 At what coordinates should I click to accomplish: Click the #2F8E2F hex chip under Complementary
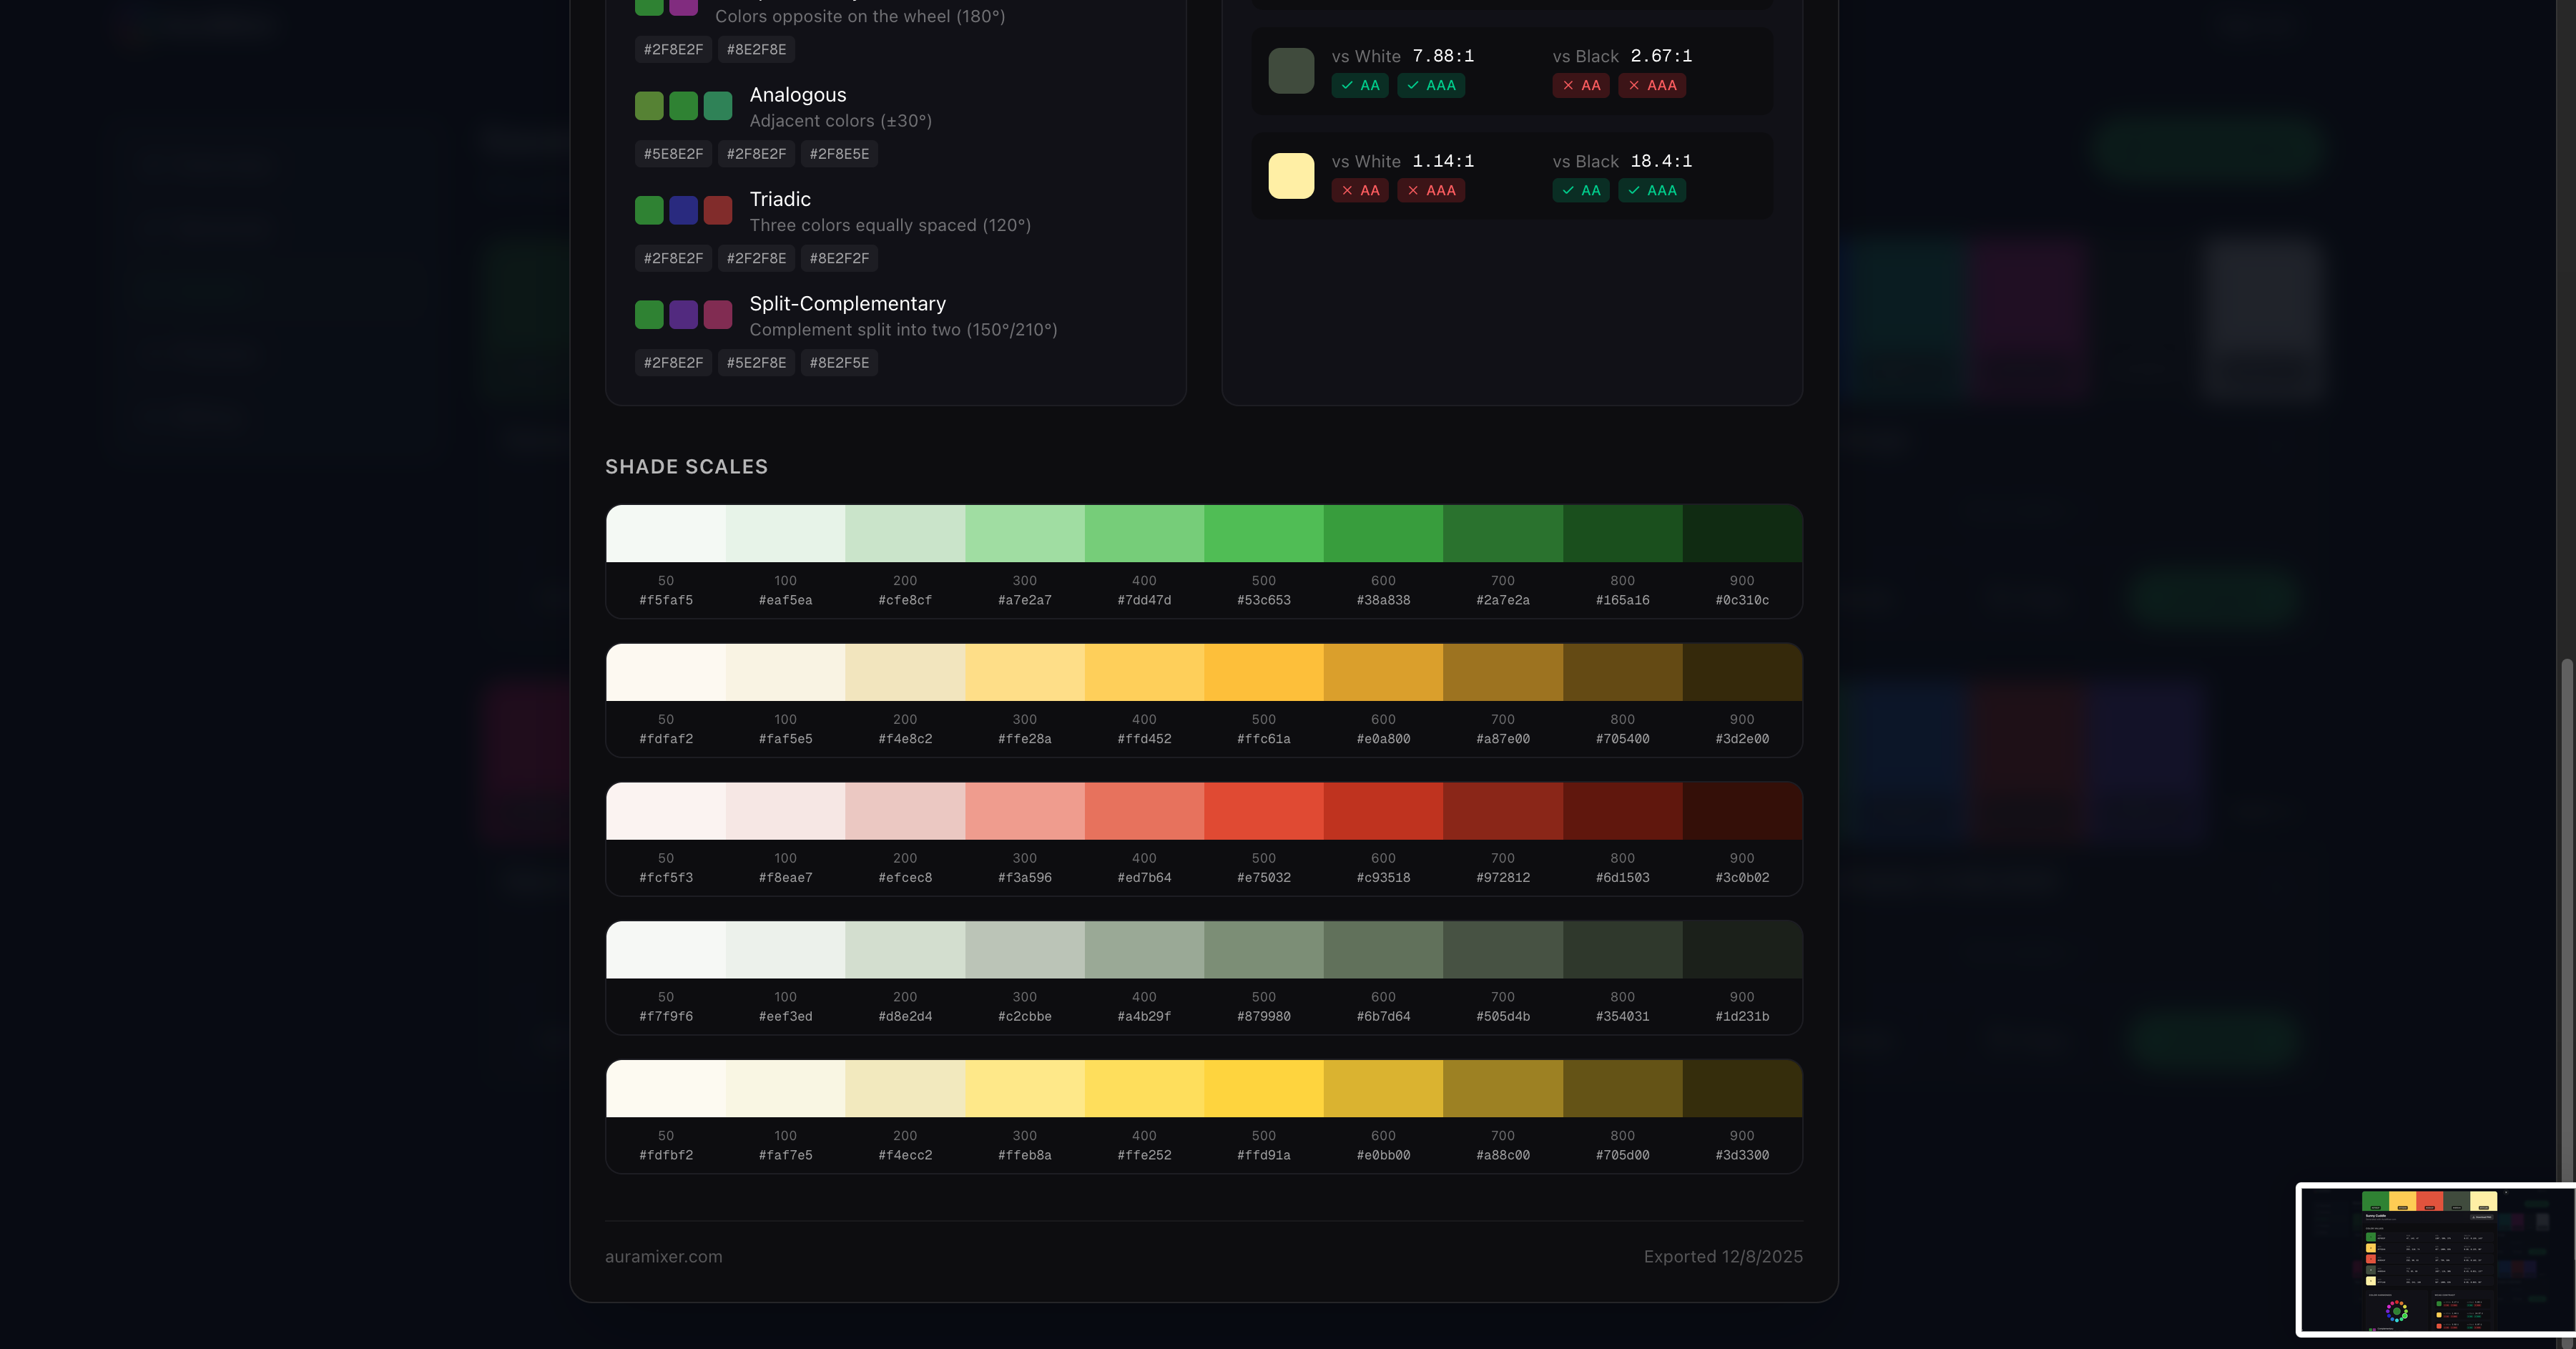[x=673, y=49]
